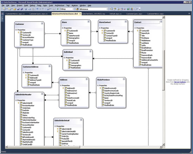Viewport: 193px width, 154px height.
Task: Collapse the StateProvince class using its chevron
Action: pos(124,79)
